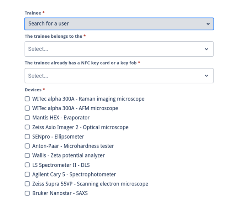Viewport: 227px width, 199px height.
Task: Click the chevron in the Trainee field
Action: tap(208, 24)
